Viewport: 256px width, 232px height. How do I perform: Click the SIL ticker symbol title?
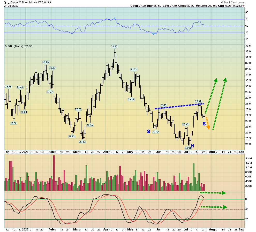coord(7,2)
